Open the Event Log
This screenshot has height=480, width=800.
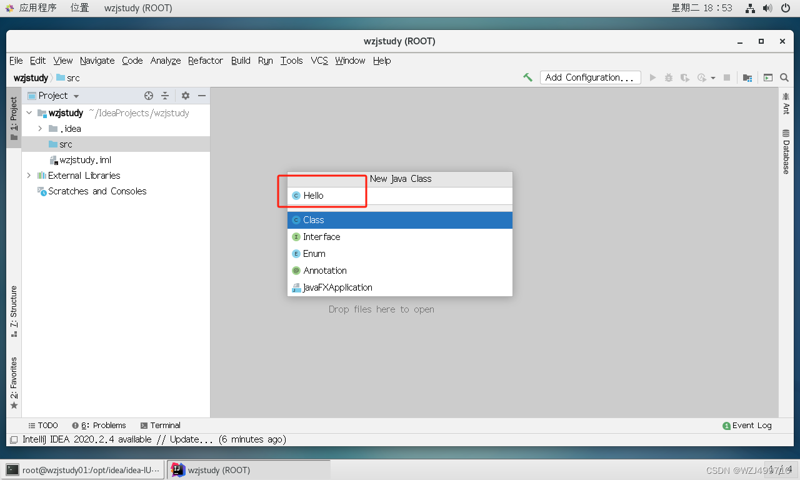747,425
